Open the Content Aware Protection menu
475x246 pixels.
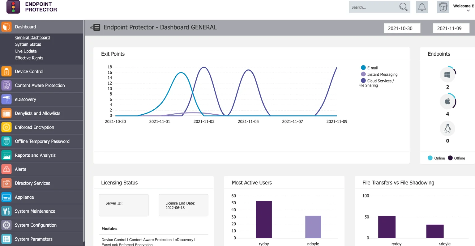click(42, 85)
